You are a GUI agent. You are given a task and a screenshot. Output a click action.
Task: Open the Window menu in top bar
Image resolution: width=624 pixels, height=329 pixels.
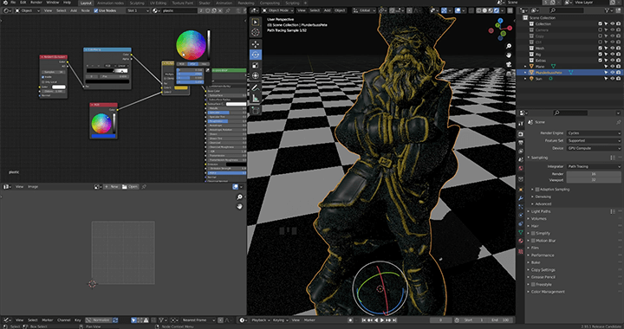pyautogui.click(x=53, y=3)
